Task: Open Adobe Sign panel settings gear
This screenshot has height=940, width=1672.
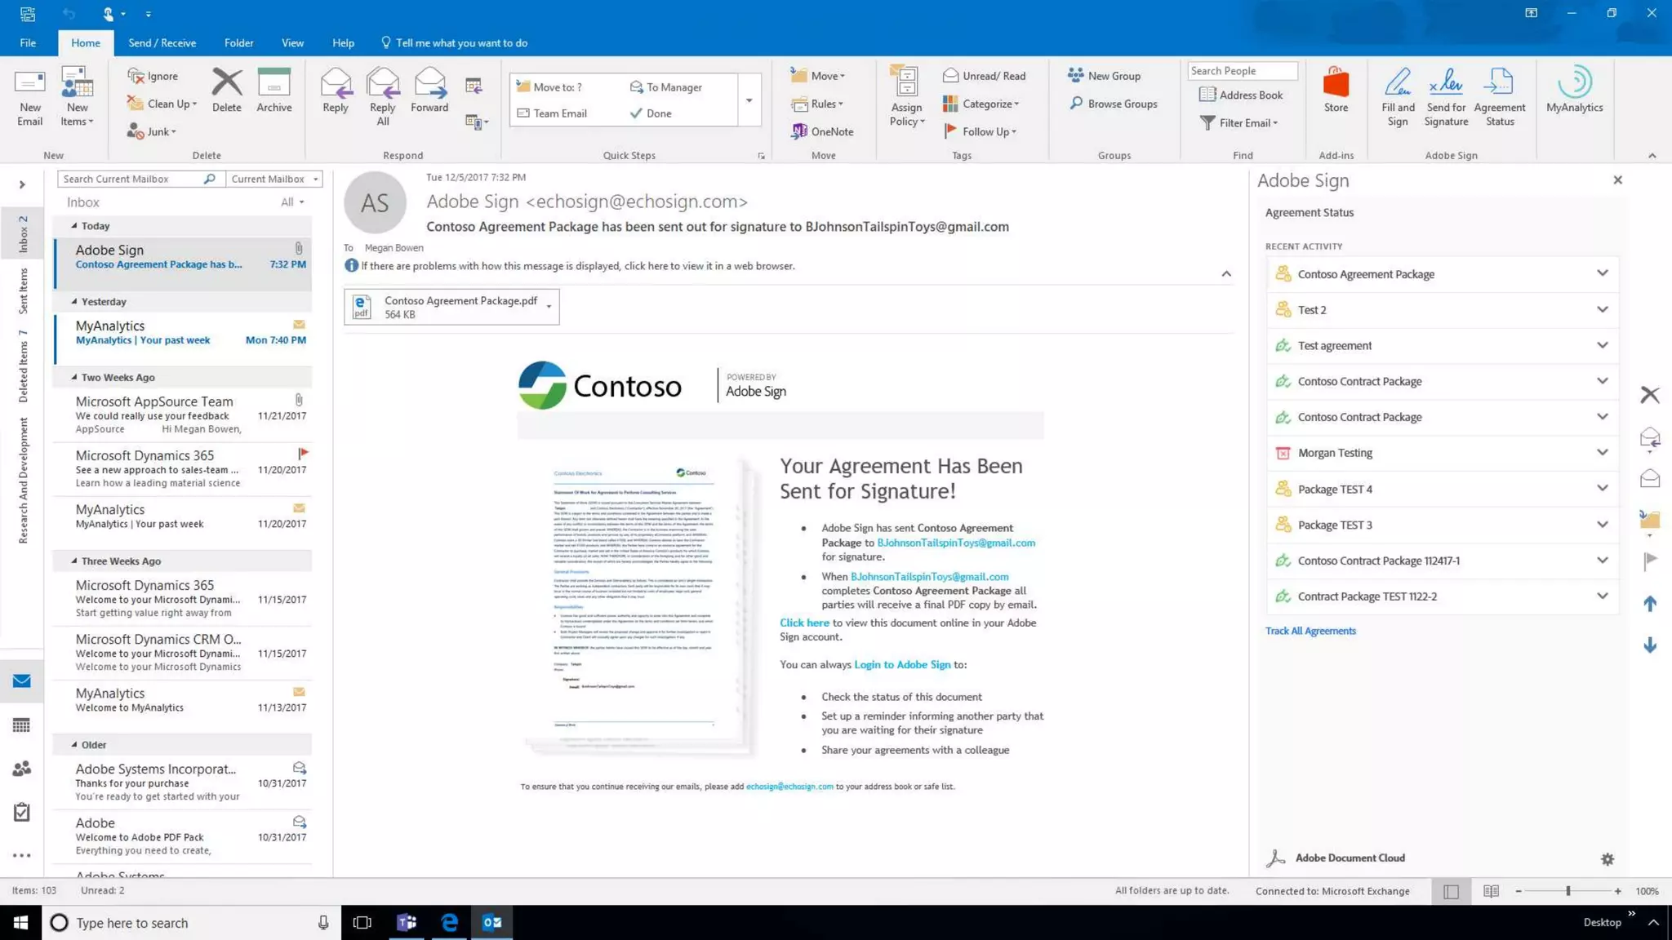Action: click(1607, 859)
